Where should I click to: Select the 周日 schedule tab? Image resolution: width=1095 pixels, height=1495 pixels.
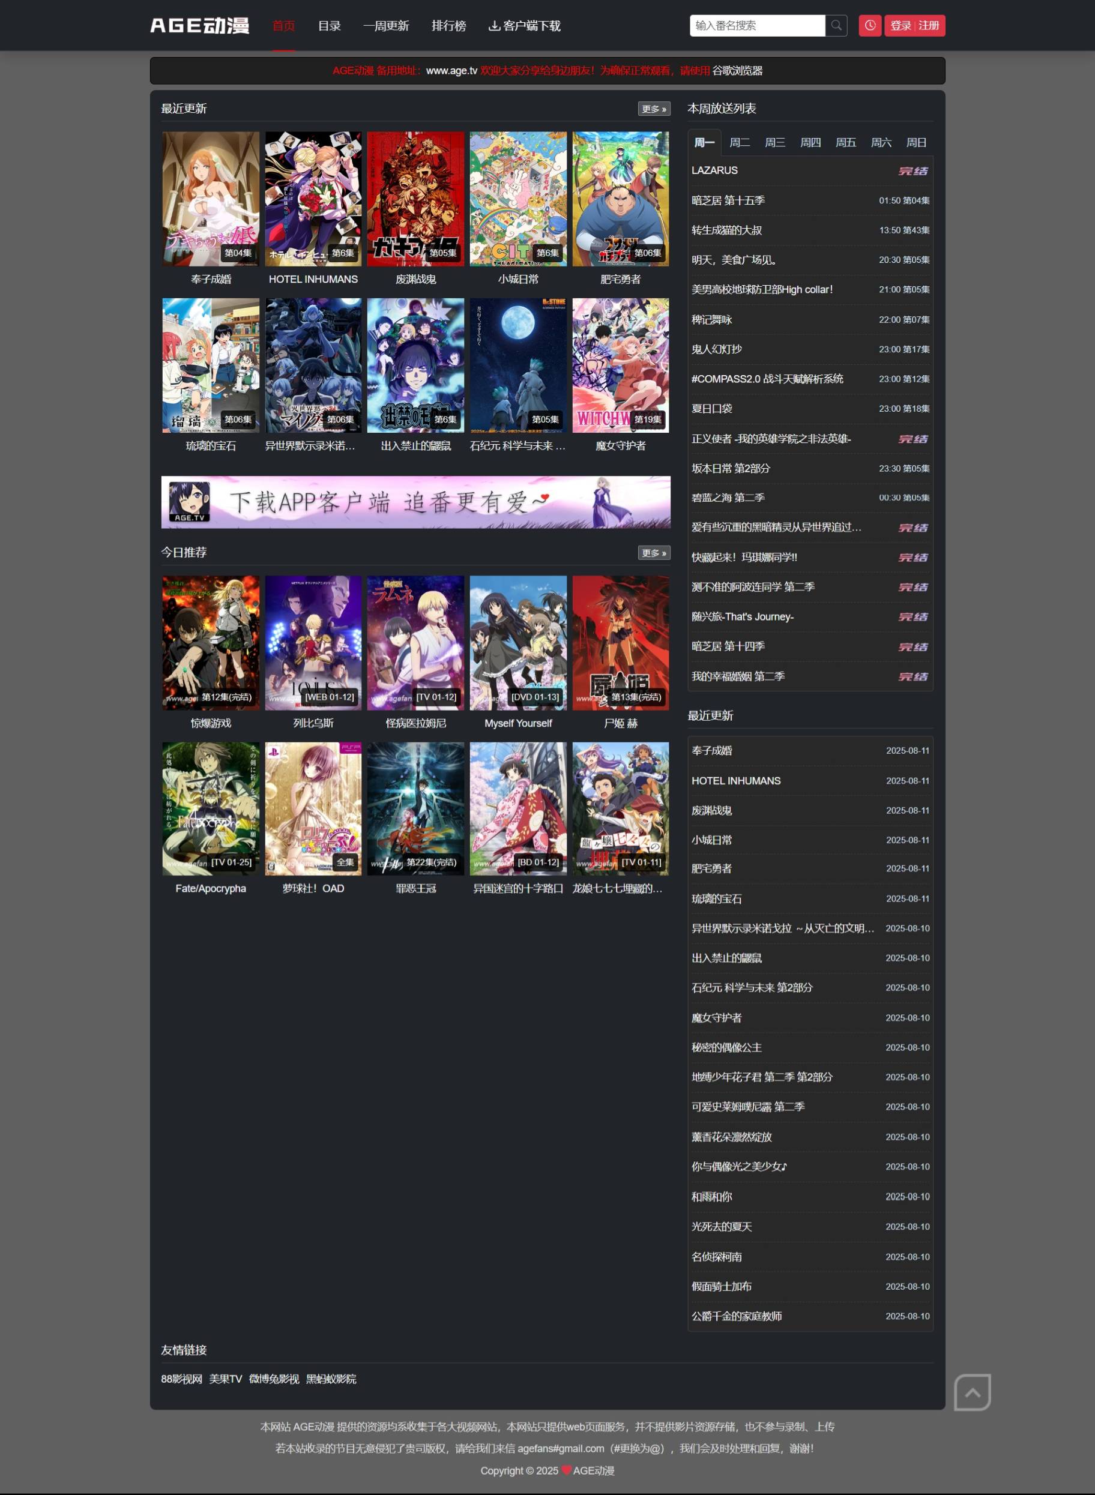pos(916,142)
